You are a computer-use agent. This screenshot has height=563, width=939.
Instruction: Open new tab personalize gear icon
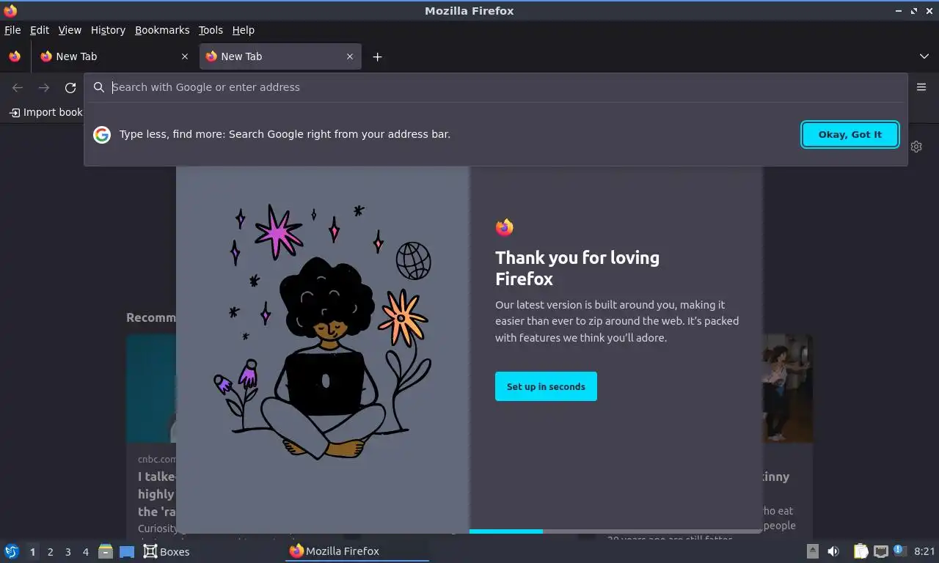point(916,147)
